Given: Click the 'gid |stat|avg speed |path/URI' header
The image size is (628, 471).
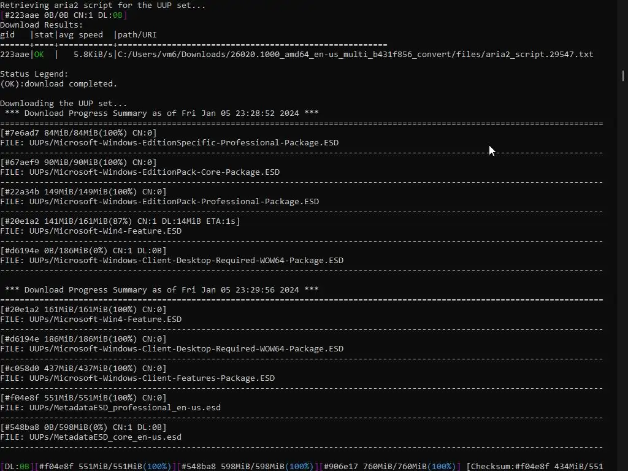Looking at the screenshot, I should coord(78,35).
